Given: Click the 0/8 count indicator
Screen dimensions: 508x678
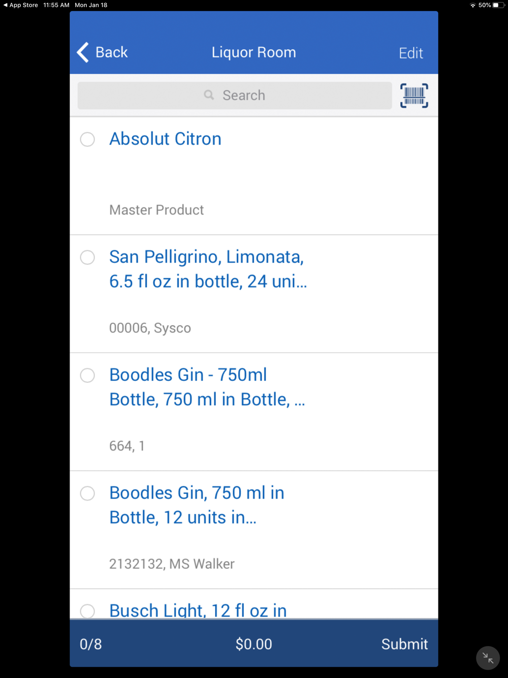Looking at the screenshot, I should (x=91, y=644).
